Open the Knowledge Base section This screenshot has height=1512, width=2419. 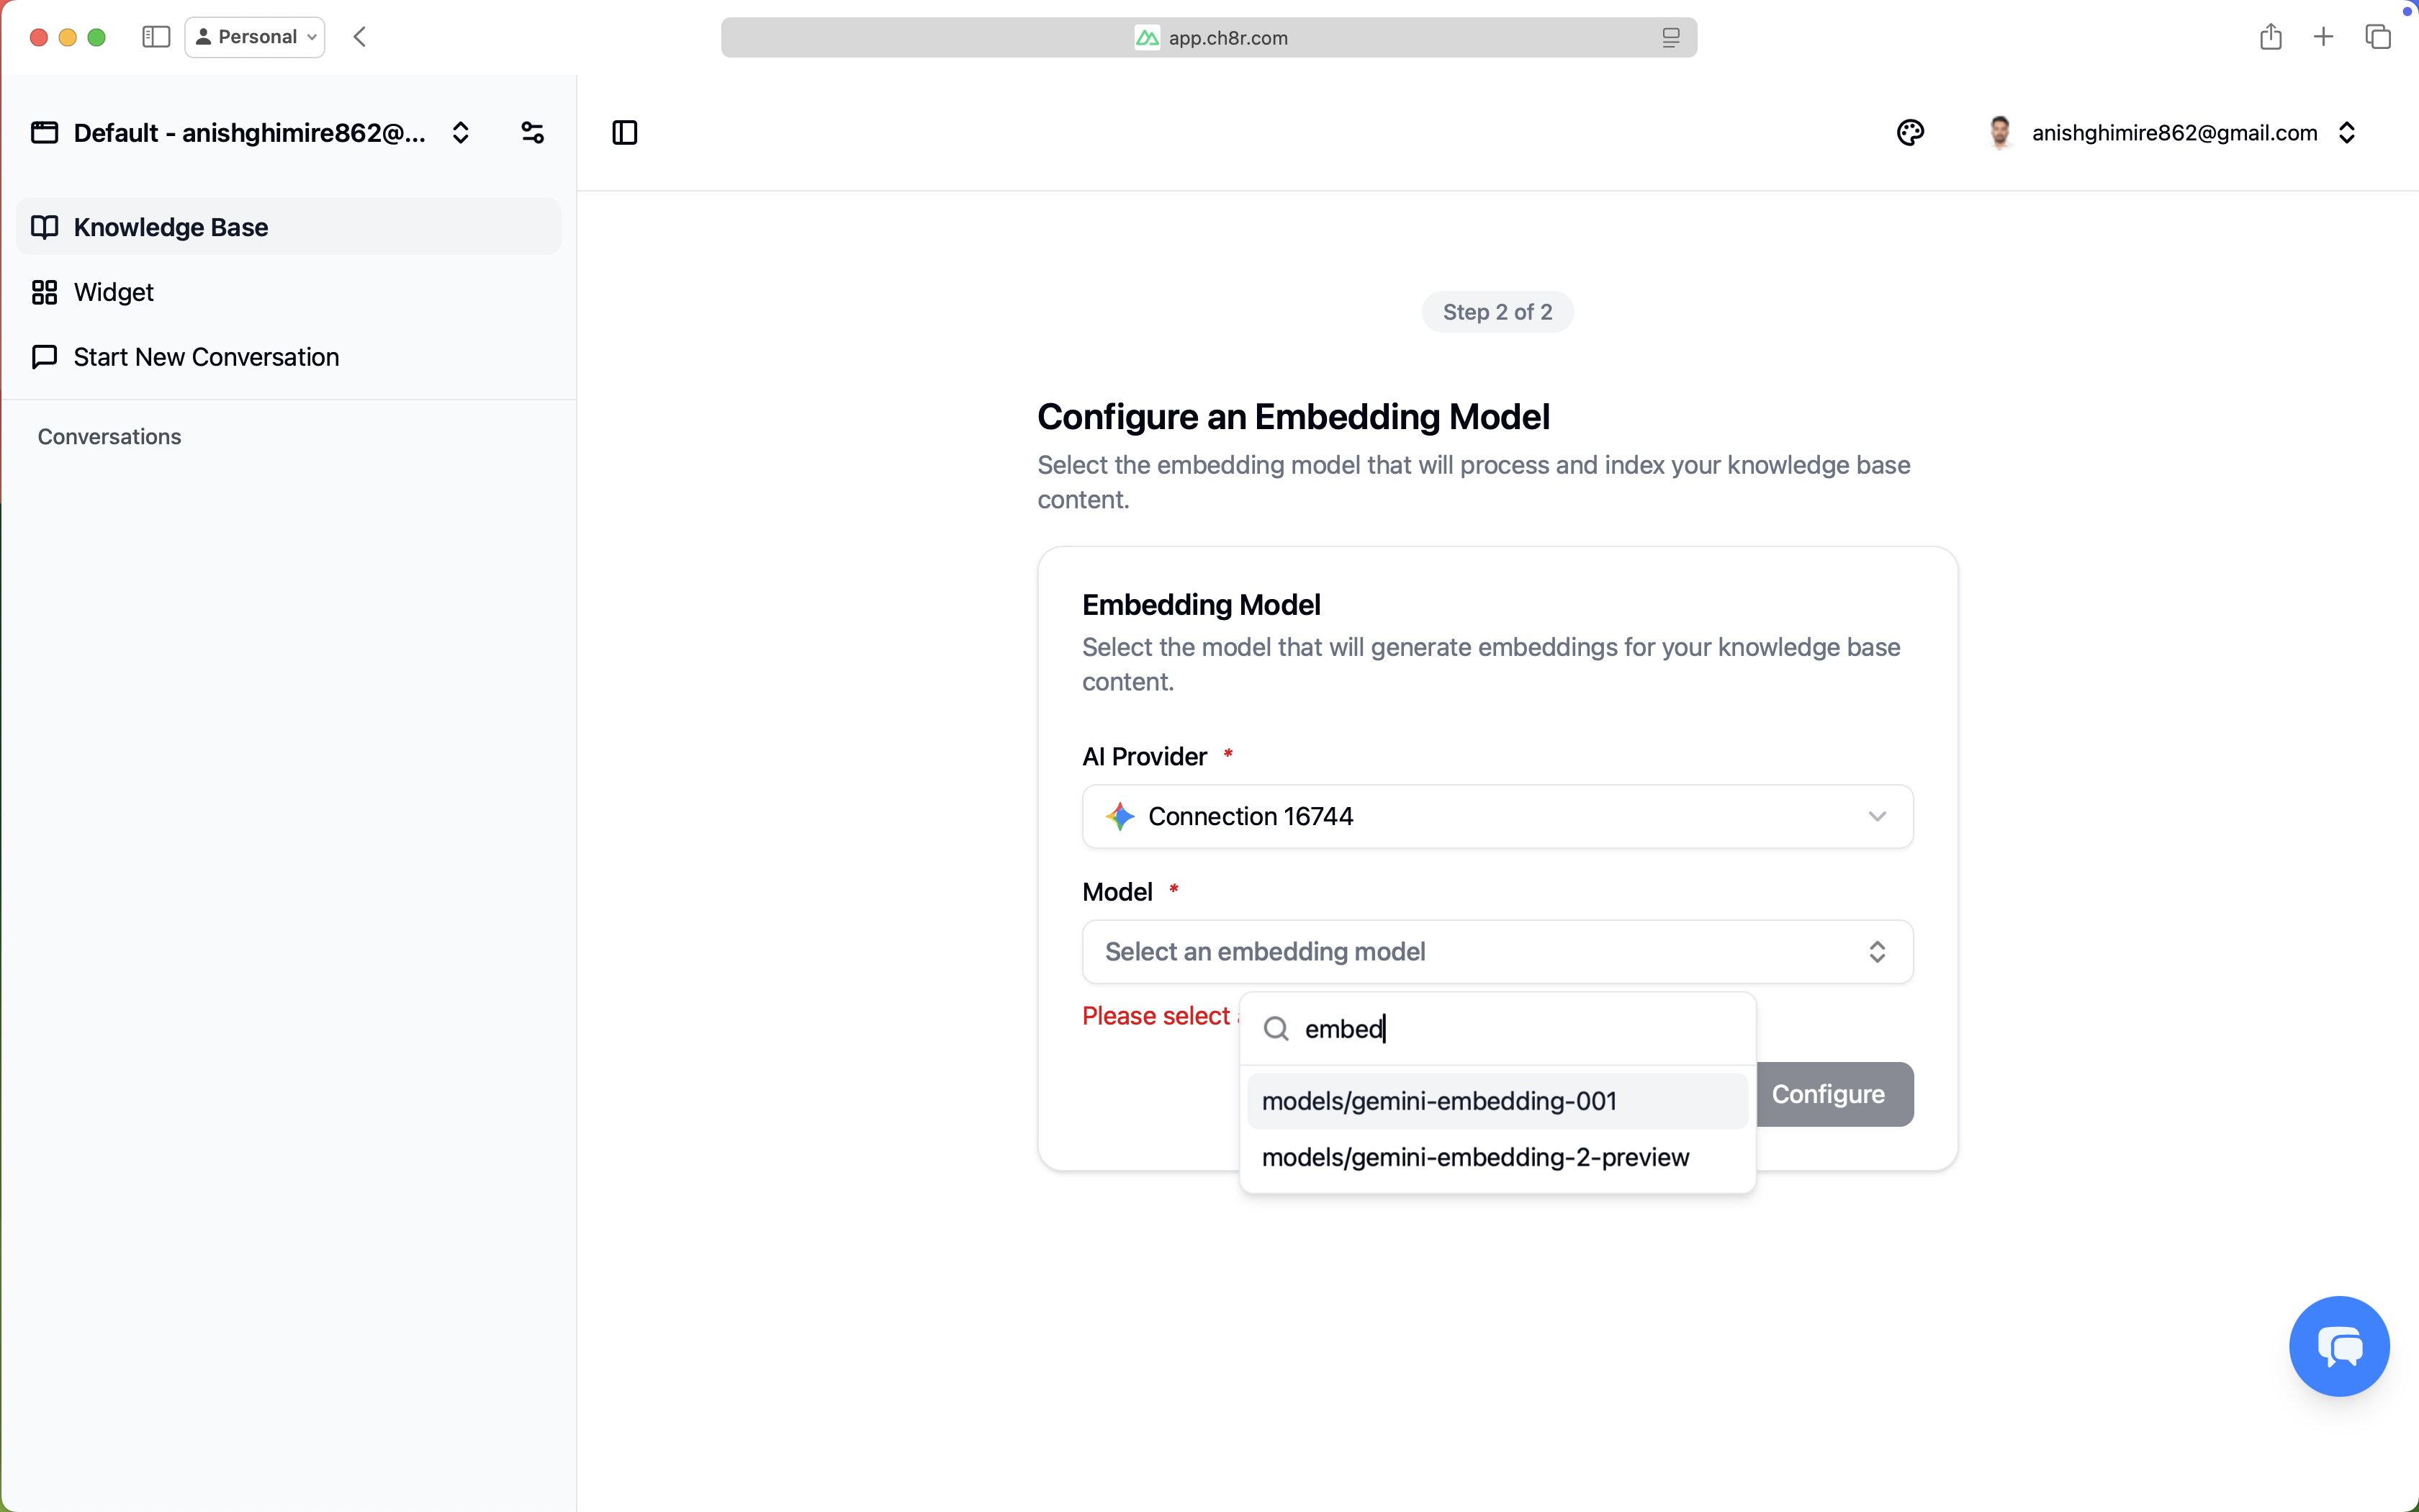(171, 227)
